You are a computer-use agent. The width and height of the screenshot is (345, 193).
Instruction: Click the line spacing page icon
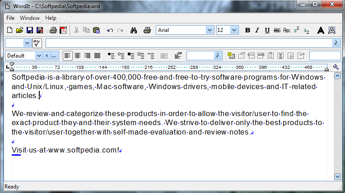164,56
